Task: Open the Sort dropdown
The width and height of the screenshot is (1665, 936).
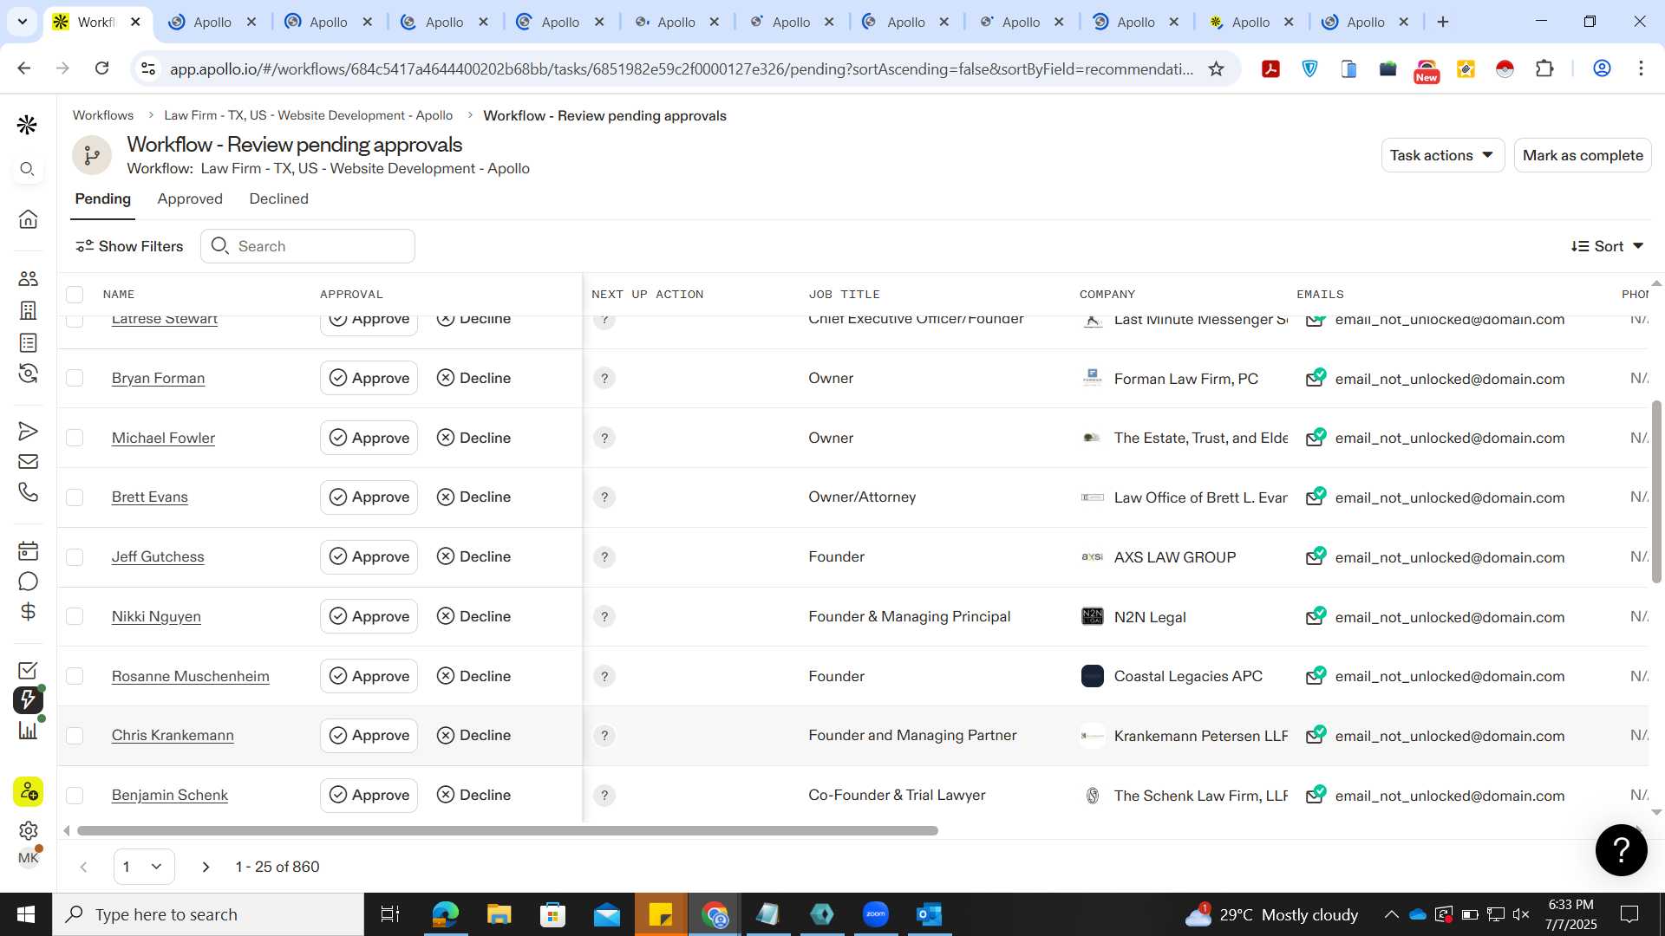Action: point(1608,246)
